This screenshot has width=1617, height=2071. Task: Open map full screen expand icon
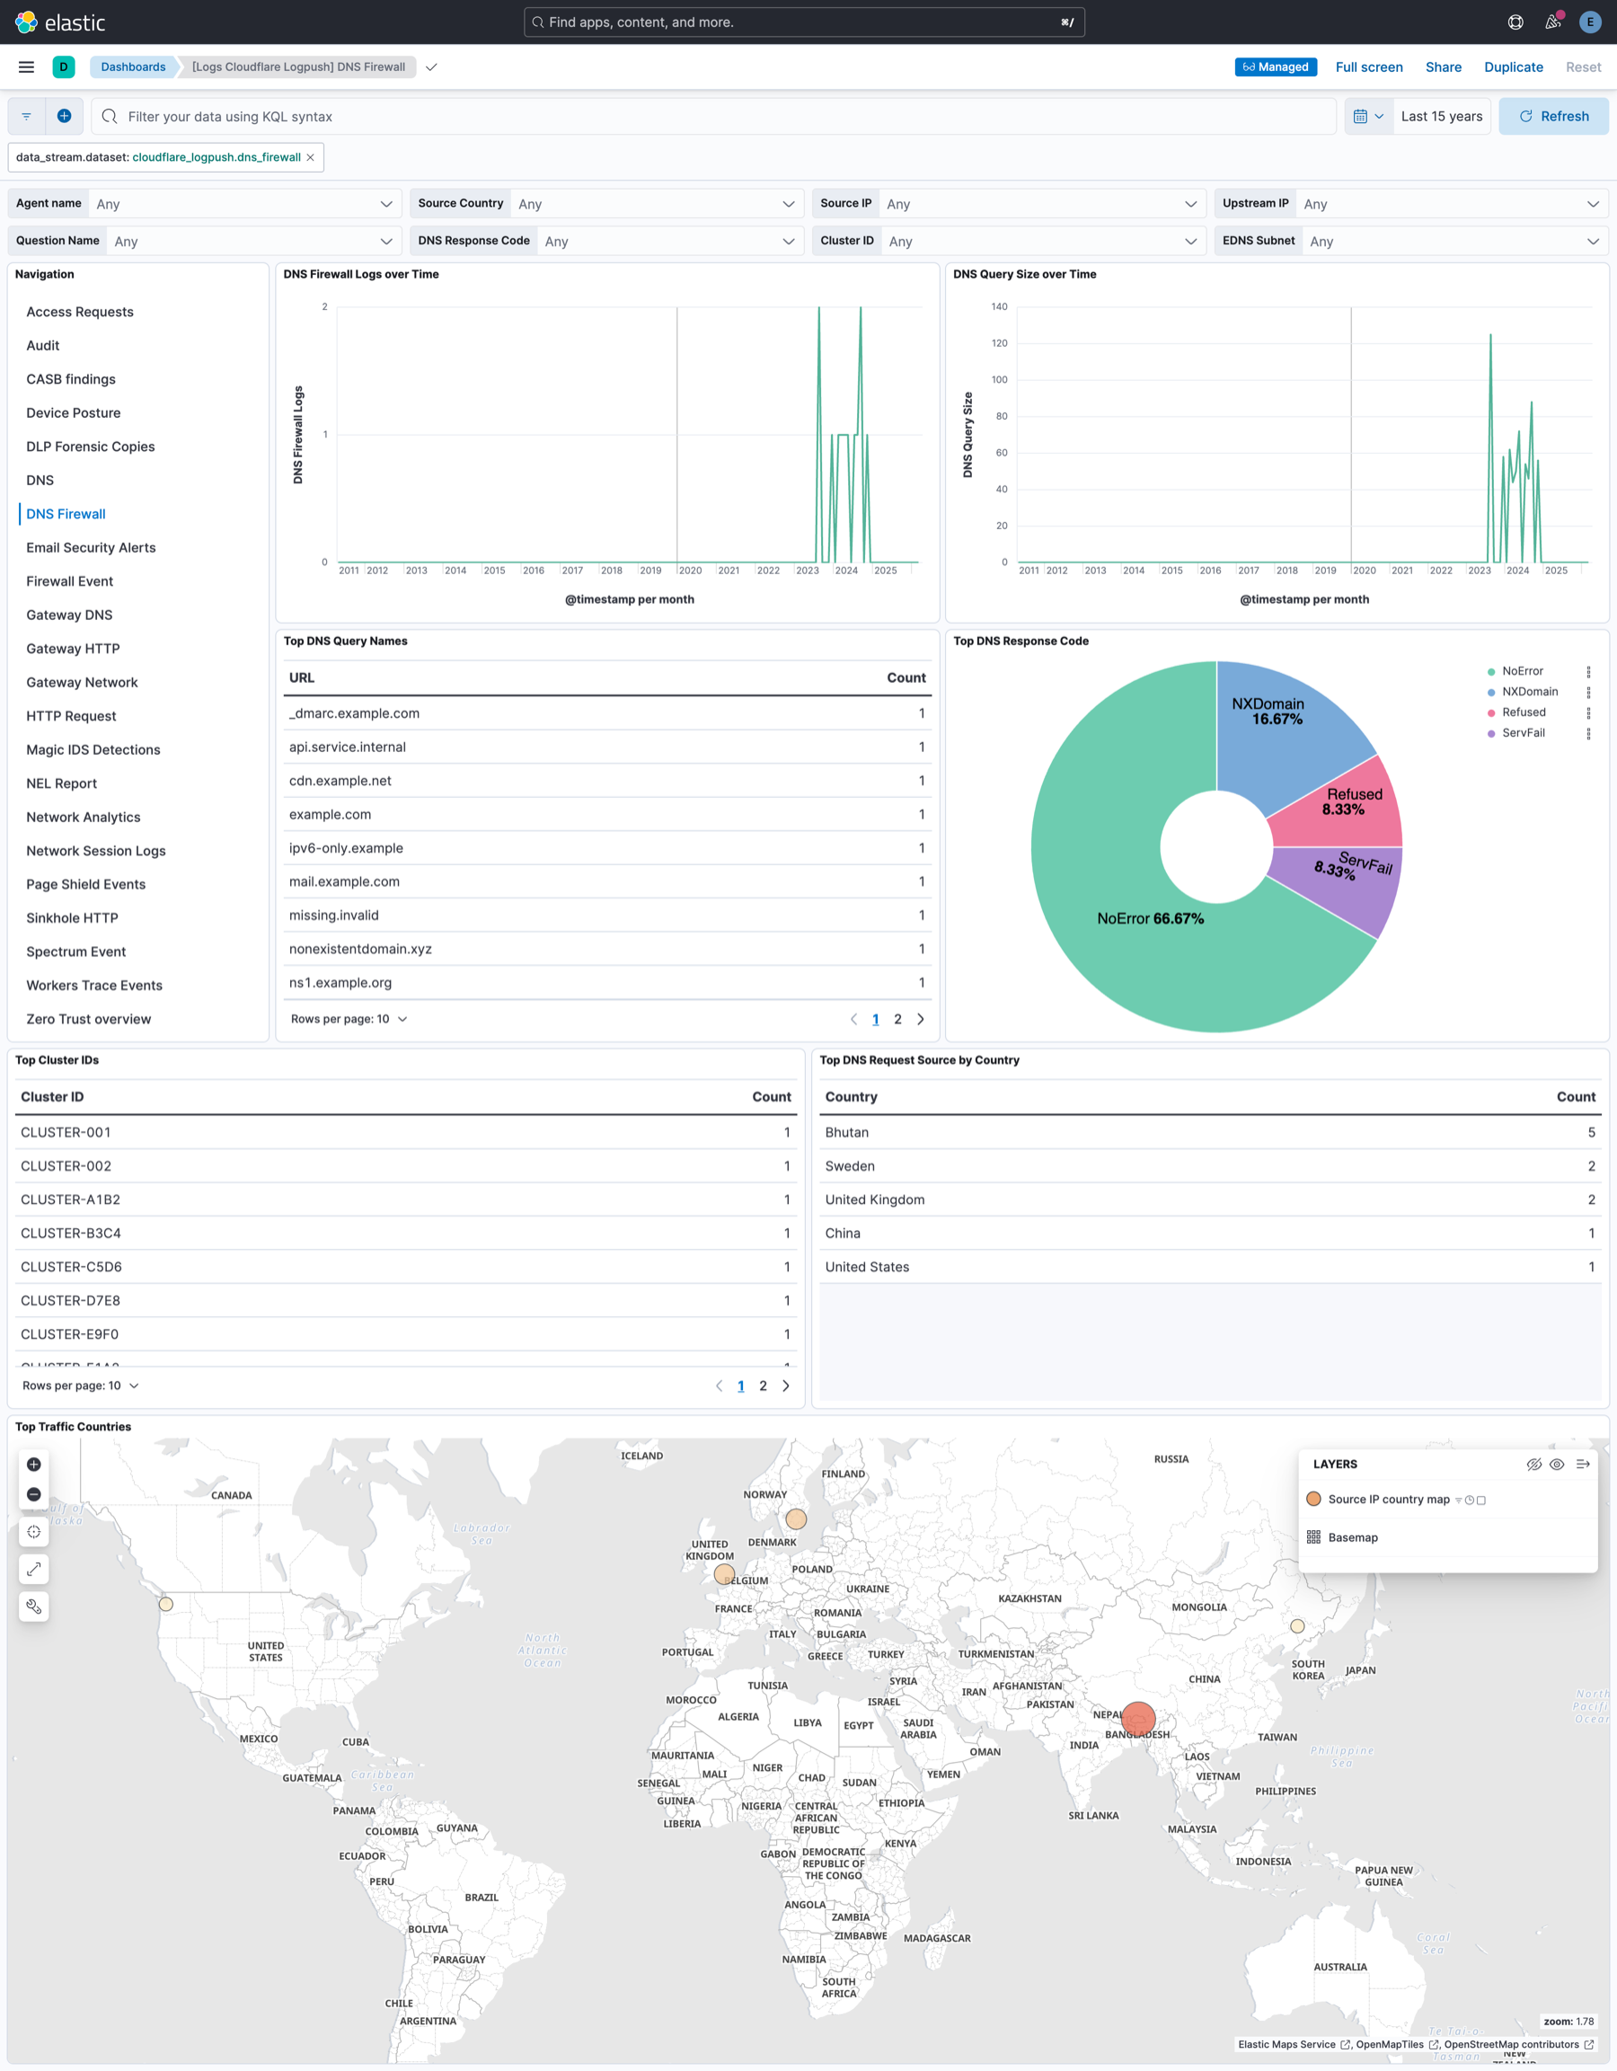click(34, 1570)
